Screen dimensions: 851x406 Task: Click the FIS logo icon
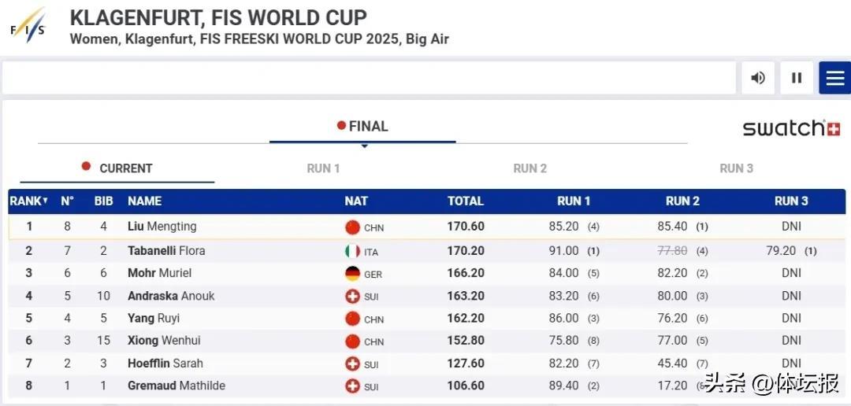pyautogui.click(x=28, y=25)
